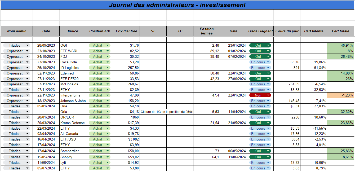This screenshot has width=355, height=171.
Task: Select the Trade Gagnant header
Action: point(260,31)
